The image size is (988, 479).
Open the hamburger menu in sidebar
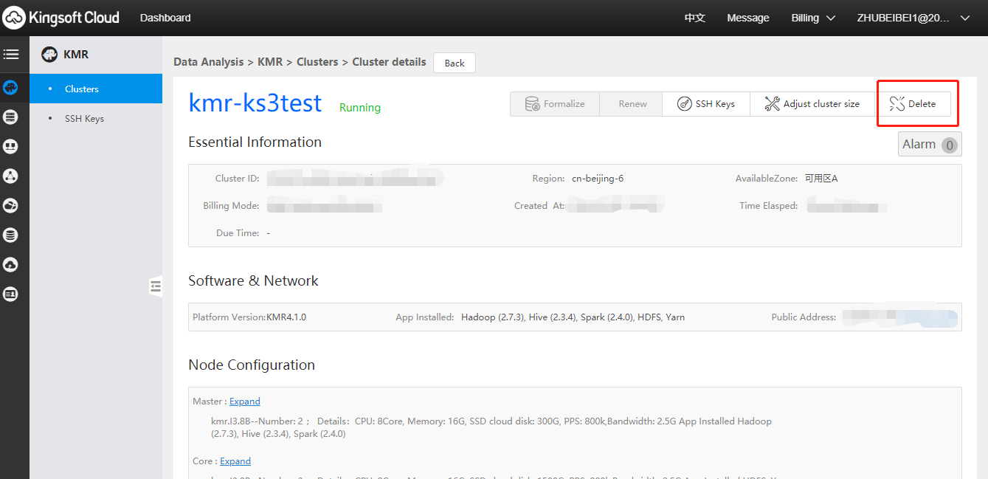tap(10, 55)
